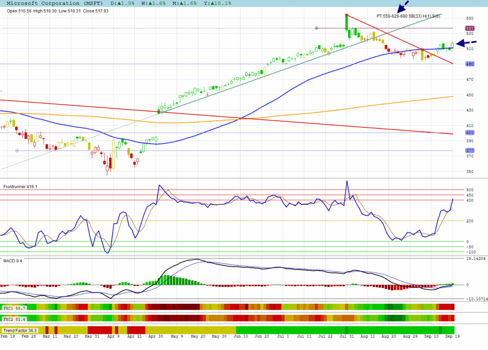Click the 490 price level tag
Screen dimensions: 488x350
pos(469,64)
